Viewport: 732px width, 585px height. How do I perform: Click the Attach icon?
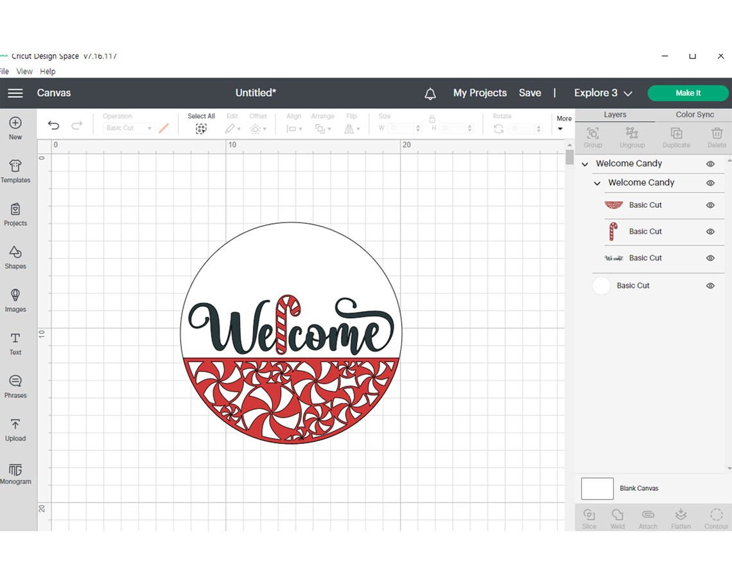648,518
